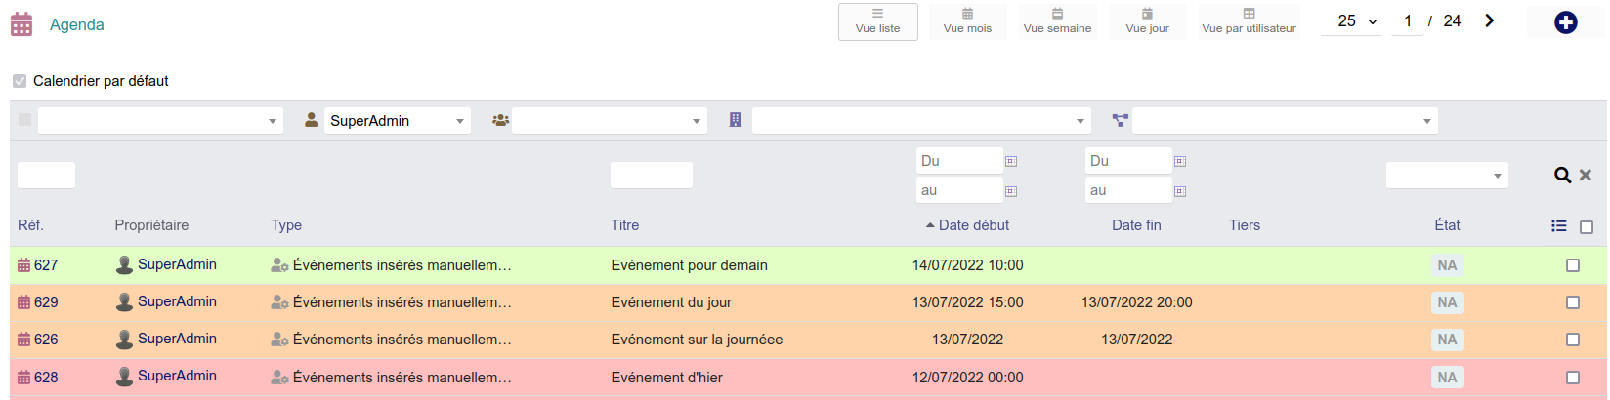Sort by Titre column

coord(625,225)
